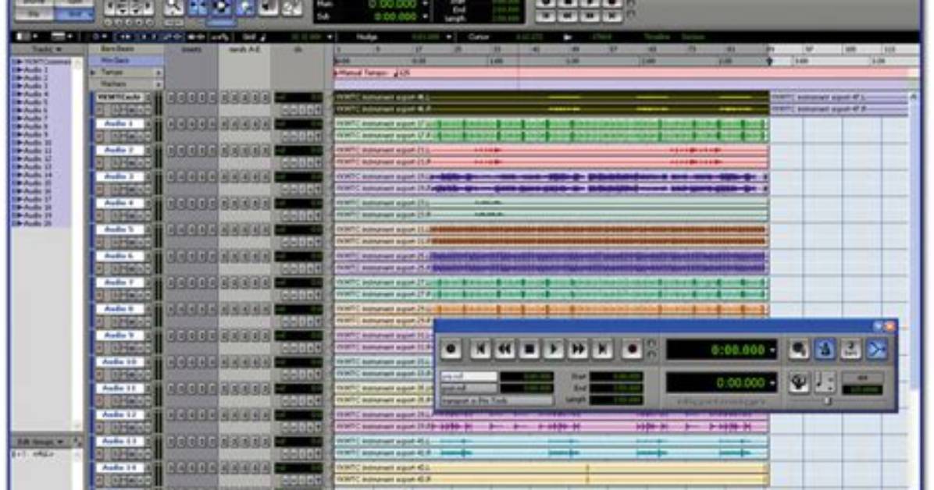Screen dimensions: 934x490
Task: Select the Trimmer tool
Action: [x=198, y=6]
